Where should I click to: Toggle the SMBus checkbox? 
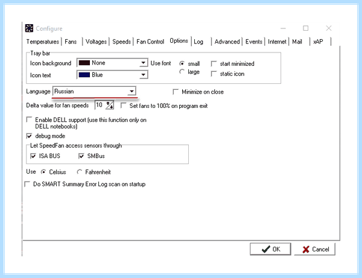tap(81, 156)
